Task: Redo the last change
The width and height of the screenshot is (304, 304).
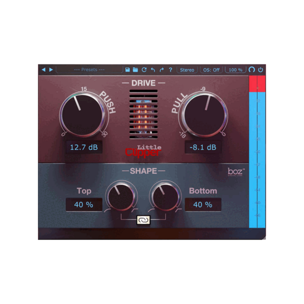Action: 162,69
